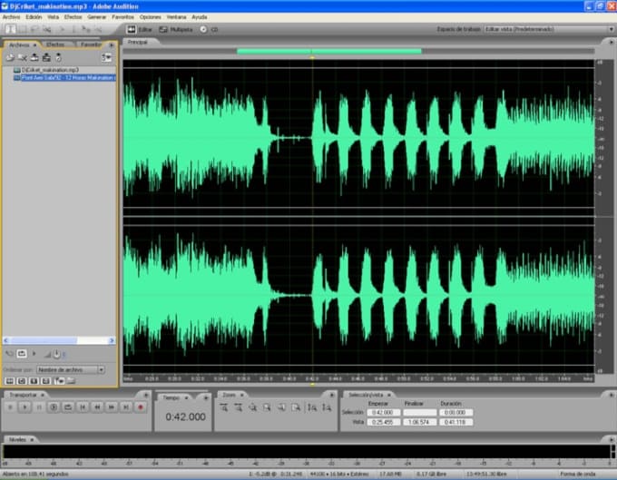Select the Efectos panel tab

(x=55, y=44)
